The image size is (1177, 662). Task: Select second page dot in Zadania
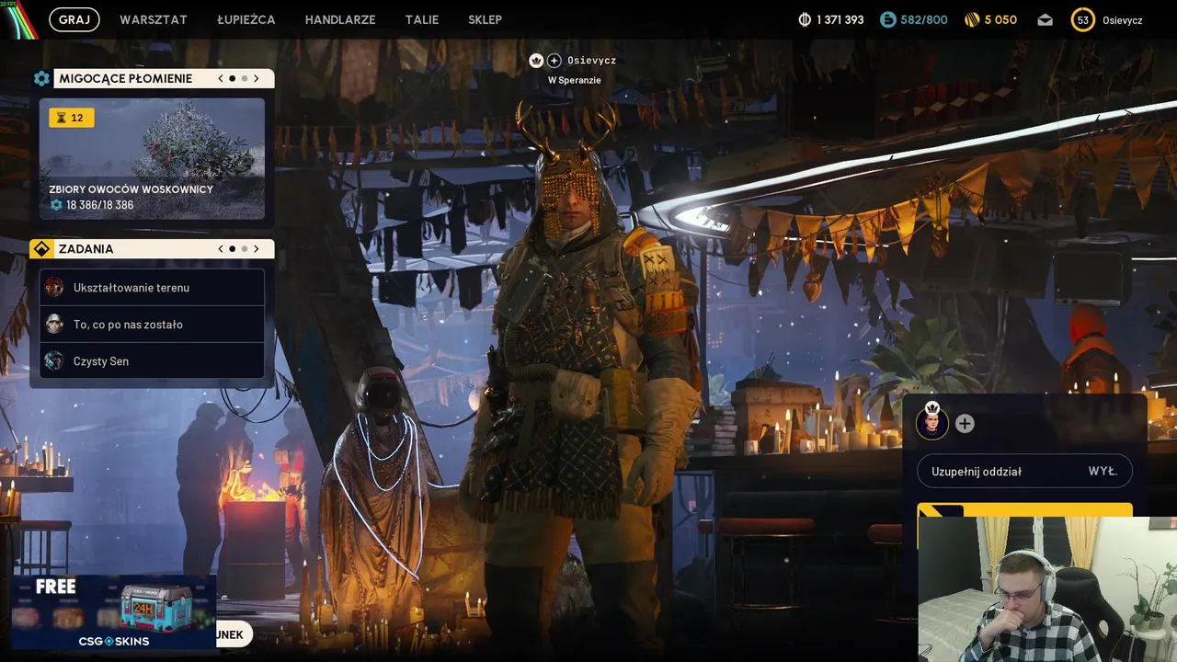point(245,249)
